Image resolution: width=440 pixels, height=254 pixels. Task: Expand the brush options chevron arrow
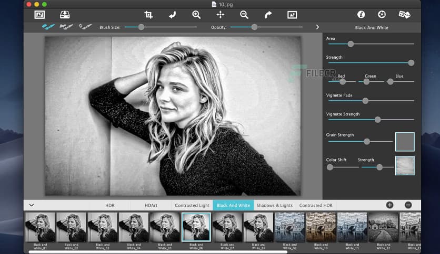click(x=317, y=27)
